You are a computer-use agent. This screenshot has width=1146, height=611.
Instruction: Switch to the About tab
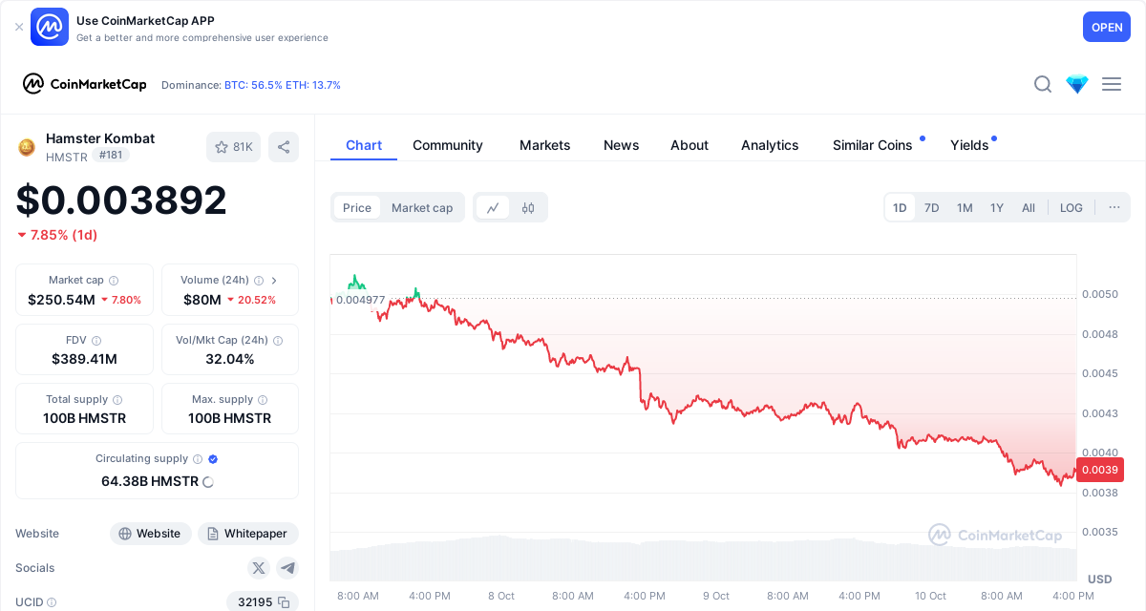click(690, 145)
